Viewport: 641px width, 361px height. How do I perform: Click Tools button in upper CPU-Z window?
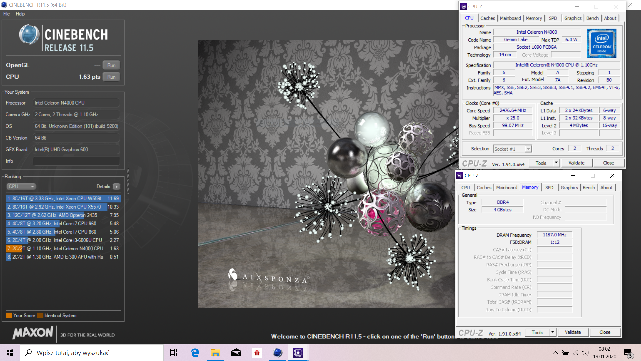541,163
